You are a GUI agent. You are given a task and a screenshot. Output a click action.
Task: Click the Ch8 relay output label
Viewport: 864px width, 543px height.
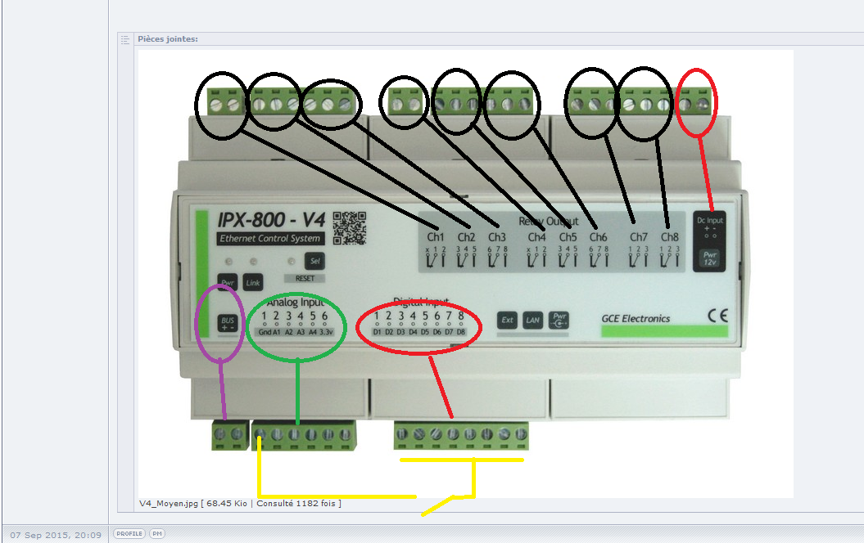click(669, 237)
